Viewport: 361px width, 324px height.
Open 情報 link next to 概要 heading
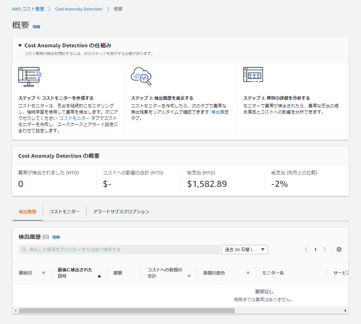point(37,27)
